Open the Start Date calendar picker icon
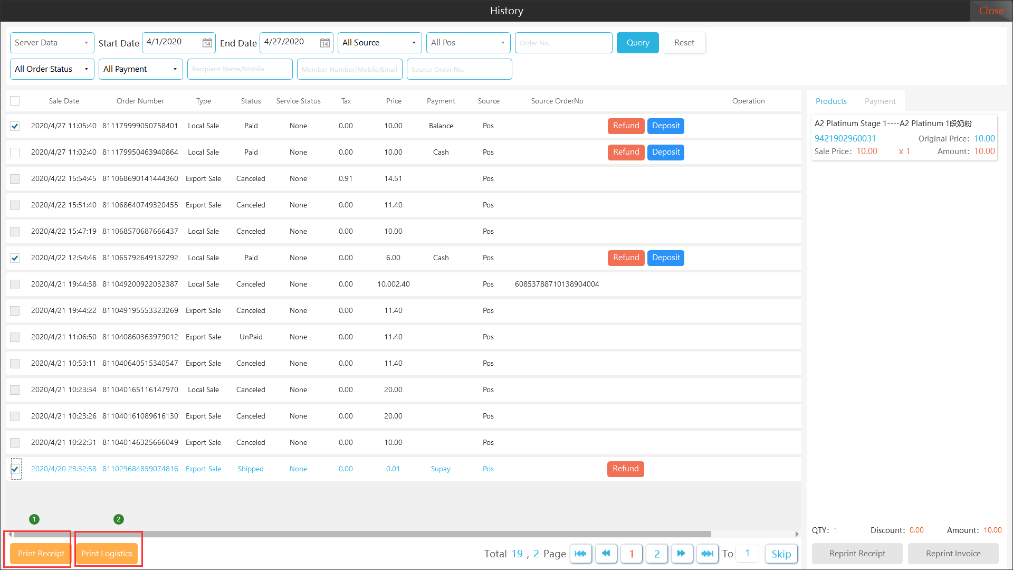Viewport: 1013px width, 570px height. [207, 43]
